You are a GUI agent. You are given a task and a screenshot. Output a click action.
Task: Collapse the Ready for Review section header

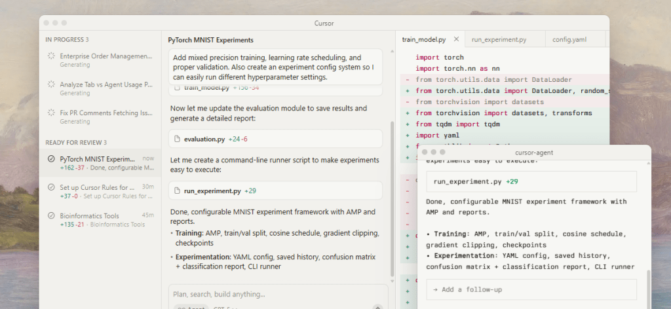(x=75, y=142)
